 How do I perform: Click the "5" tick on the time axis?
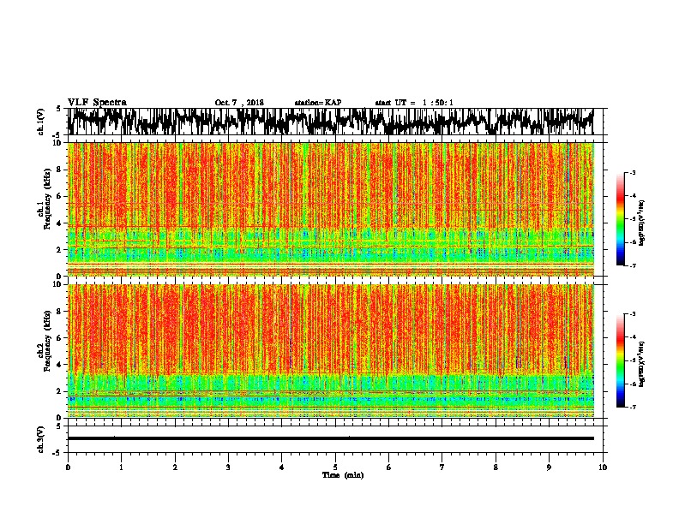[335, 467]
